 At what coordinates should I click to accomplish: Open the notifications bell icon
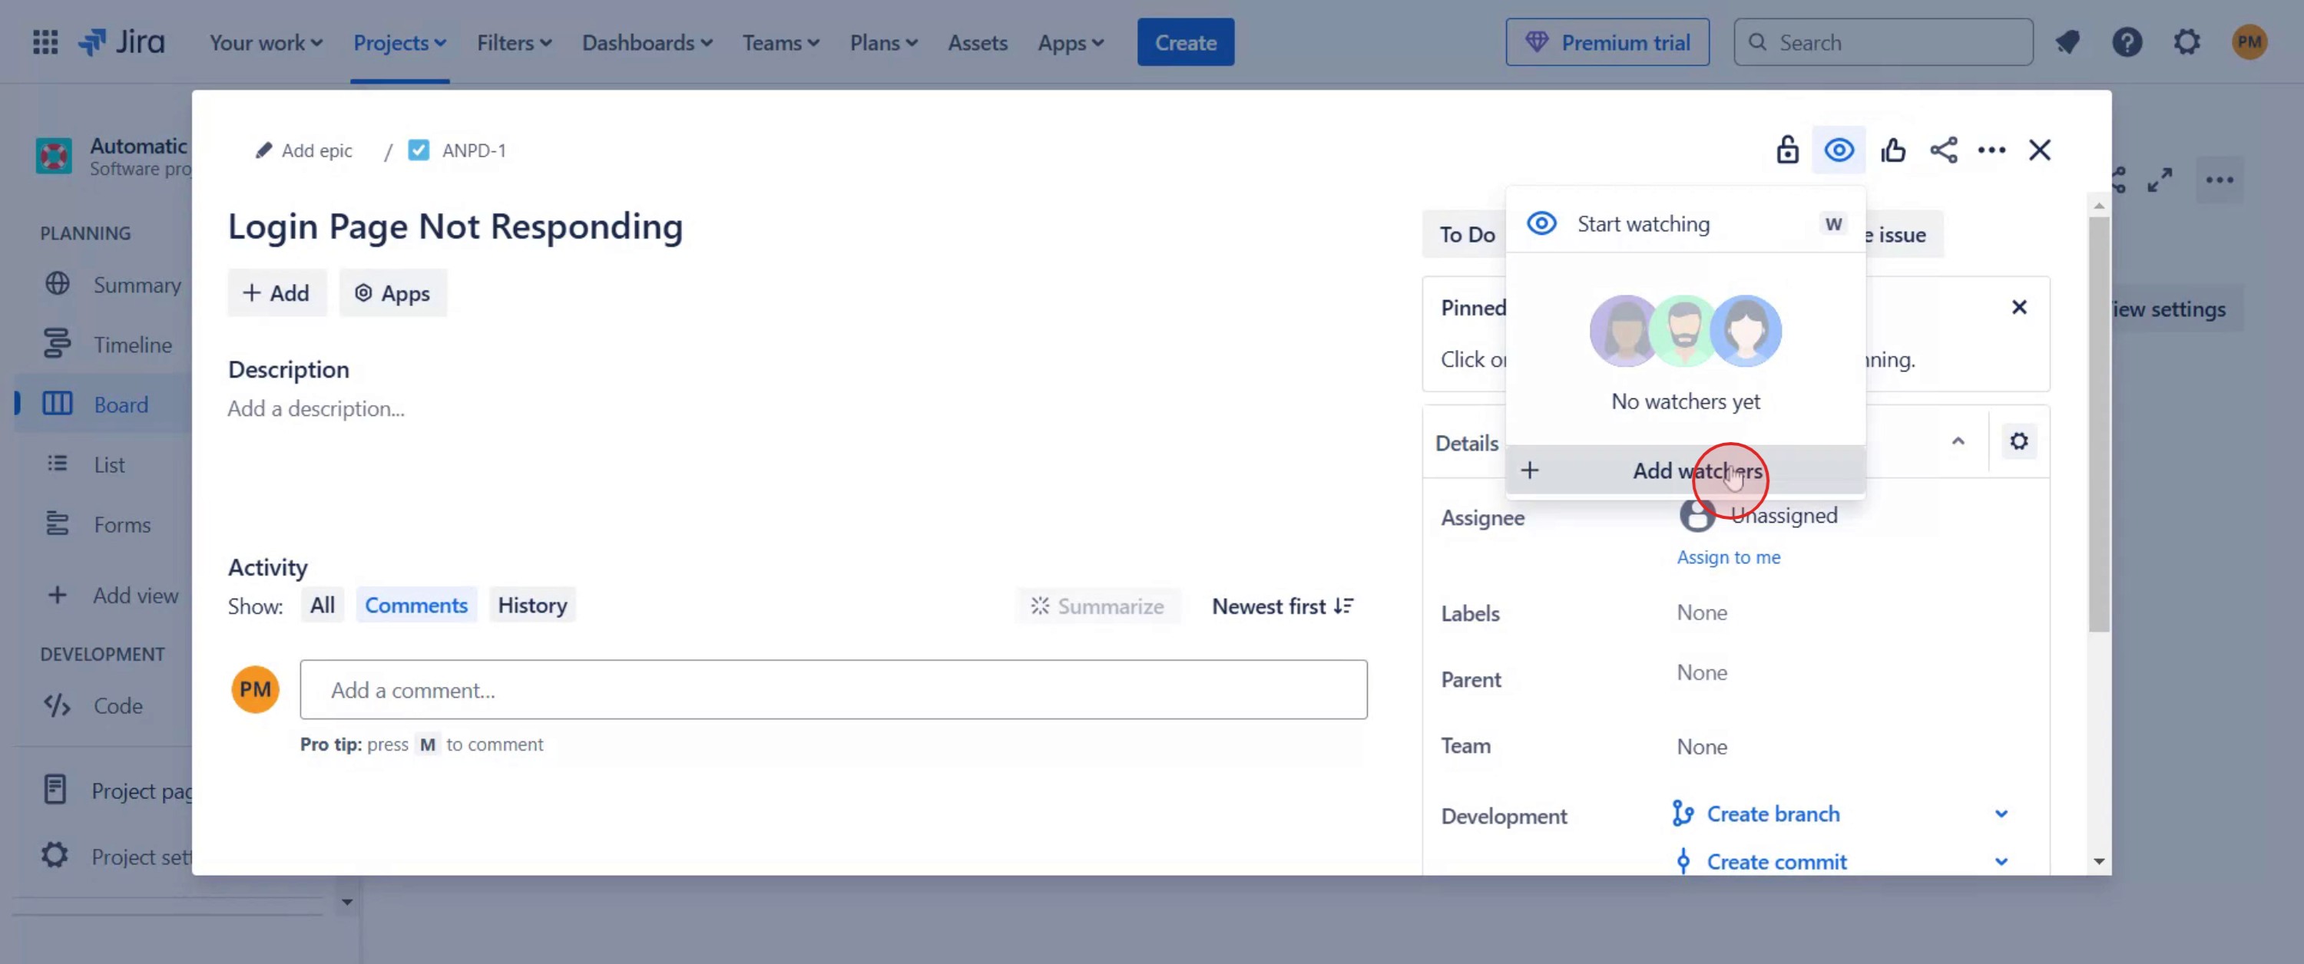[2067, 42]
